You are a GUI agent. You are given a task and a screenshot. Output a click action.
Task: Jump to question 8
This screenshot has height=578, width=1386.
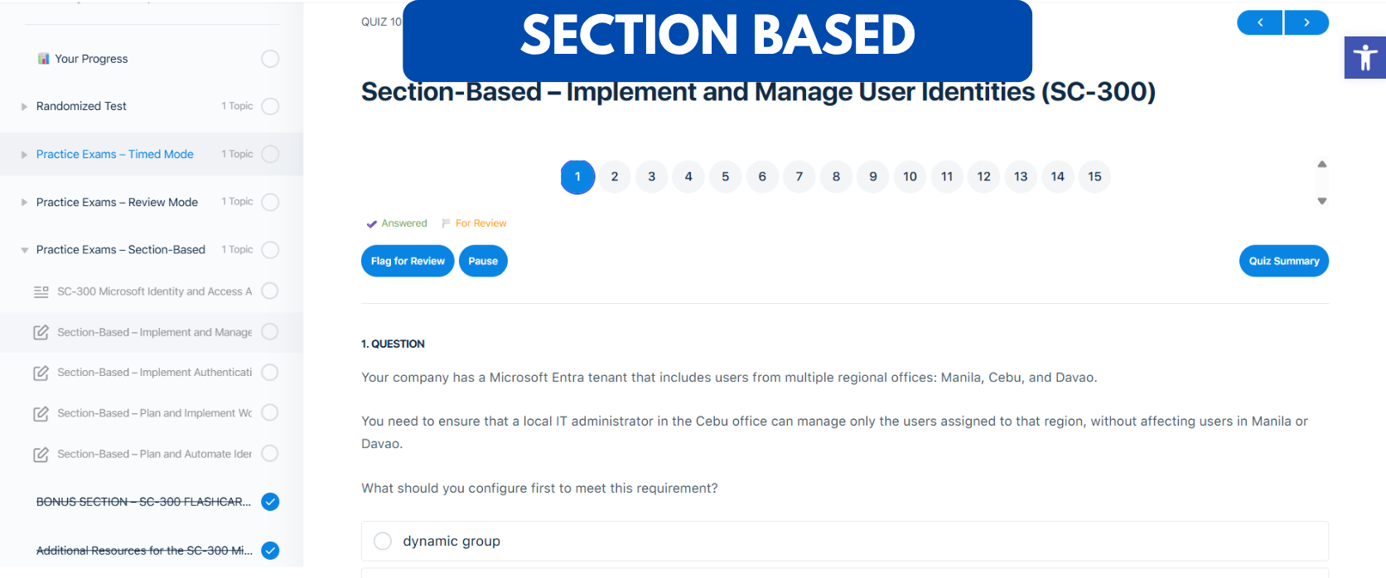[836, 176]
